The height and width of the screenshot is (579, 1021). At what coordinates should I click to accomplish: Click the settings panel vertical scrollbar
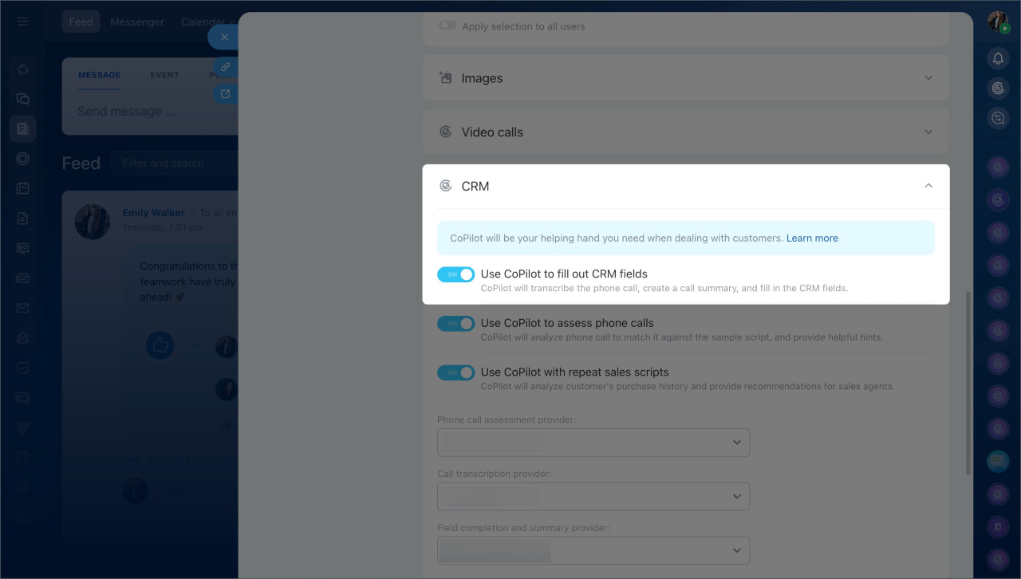coord(968,383)
